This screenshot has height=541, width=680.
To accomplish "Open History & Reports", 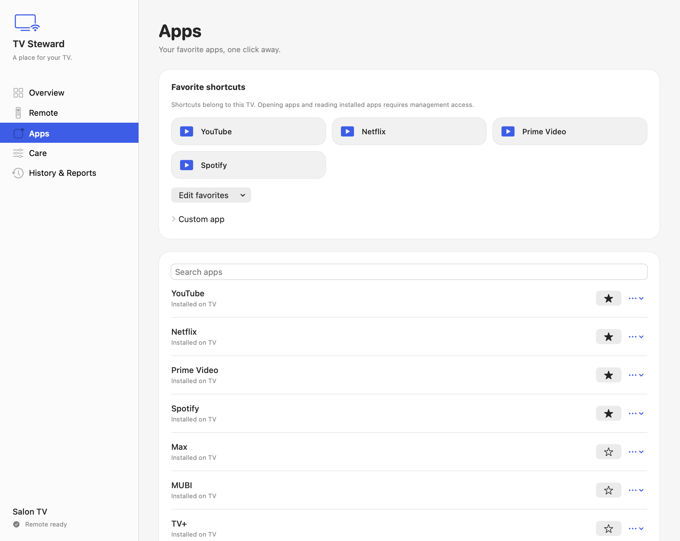I will coord(69,173).
